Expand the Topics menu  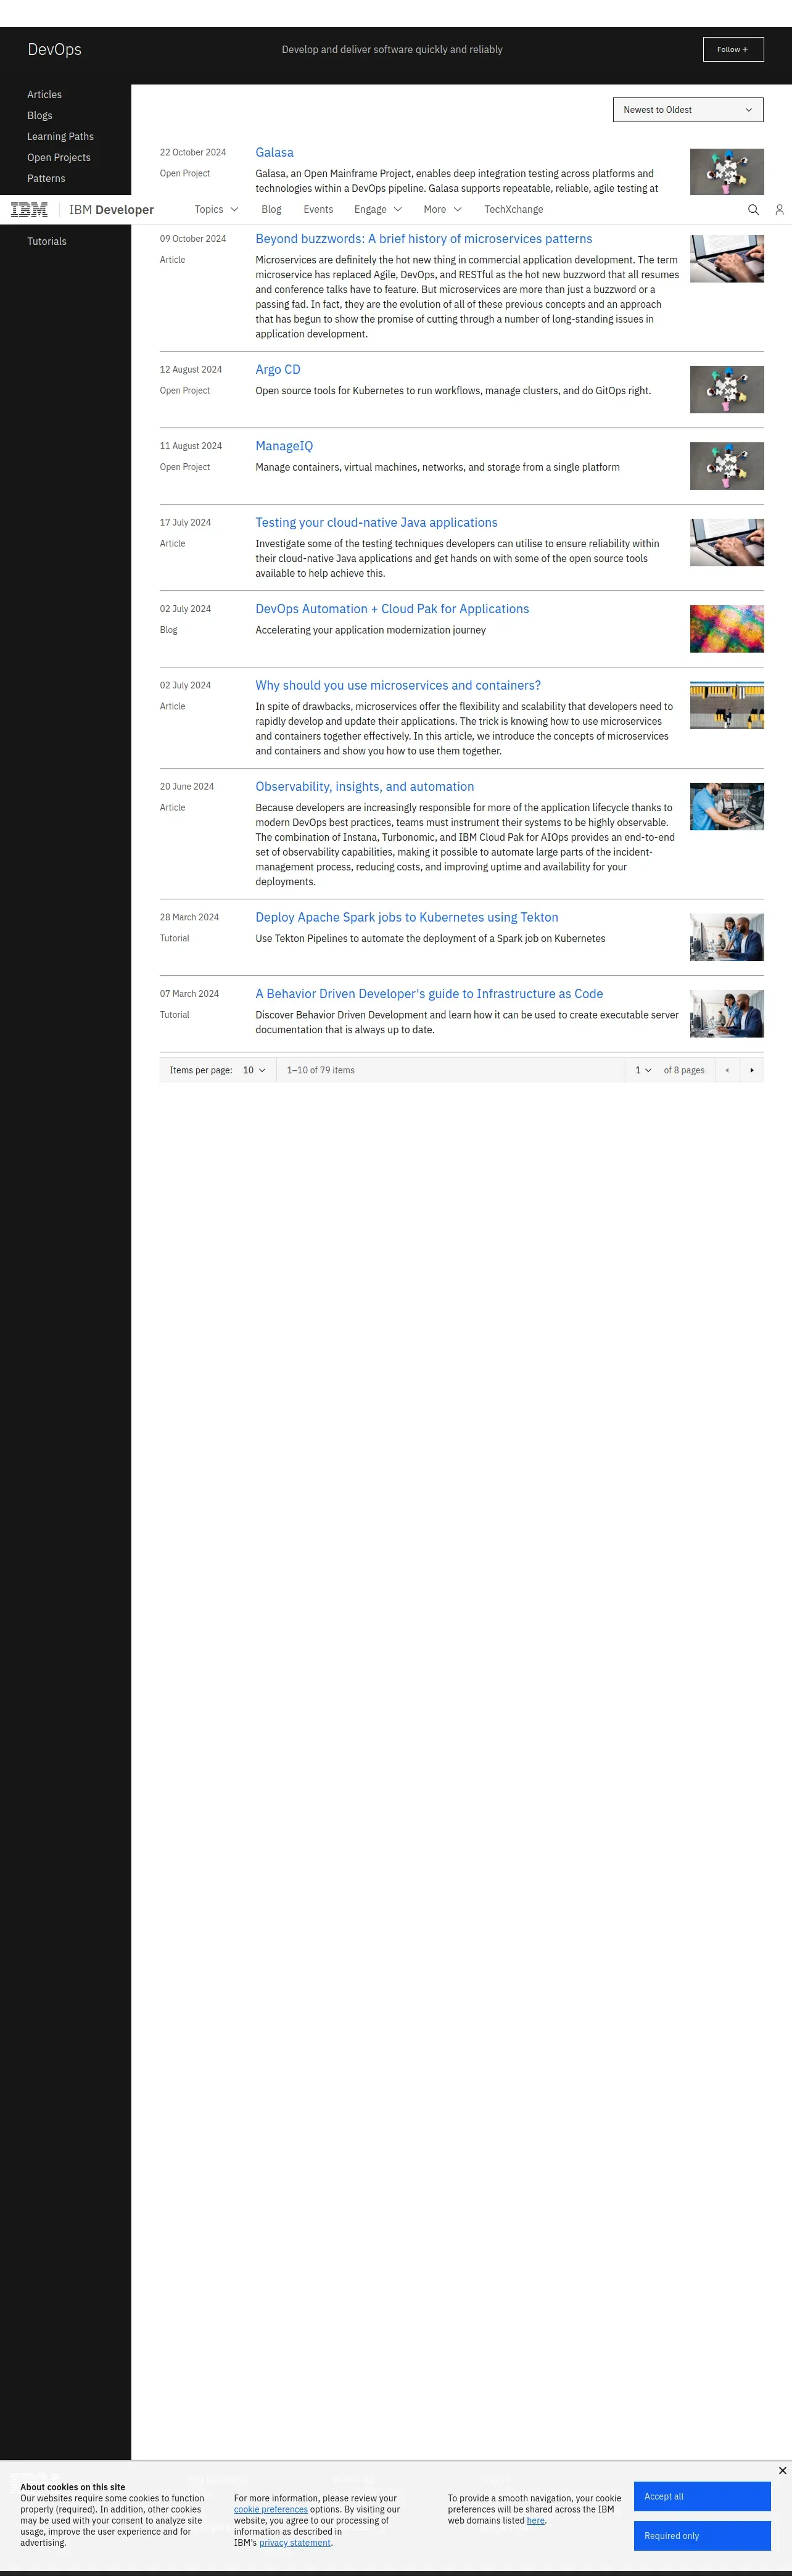pos(216,210)
